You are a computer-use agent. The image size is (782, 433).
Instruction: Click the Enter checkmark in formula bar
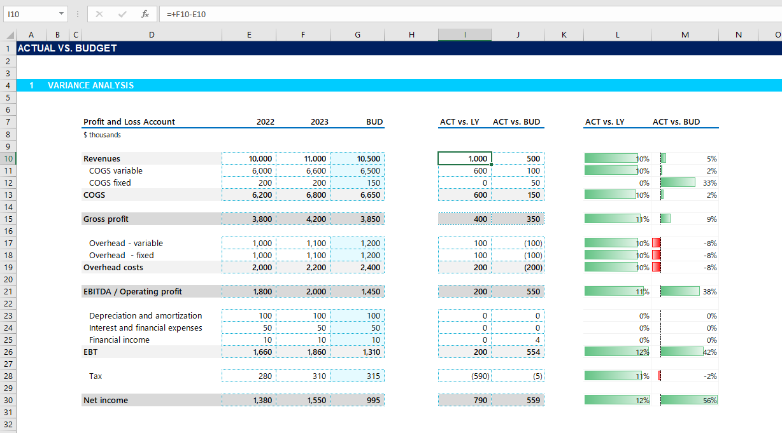click(122, 14)
